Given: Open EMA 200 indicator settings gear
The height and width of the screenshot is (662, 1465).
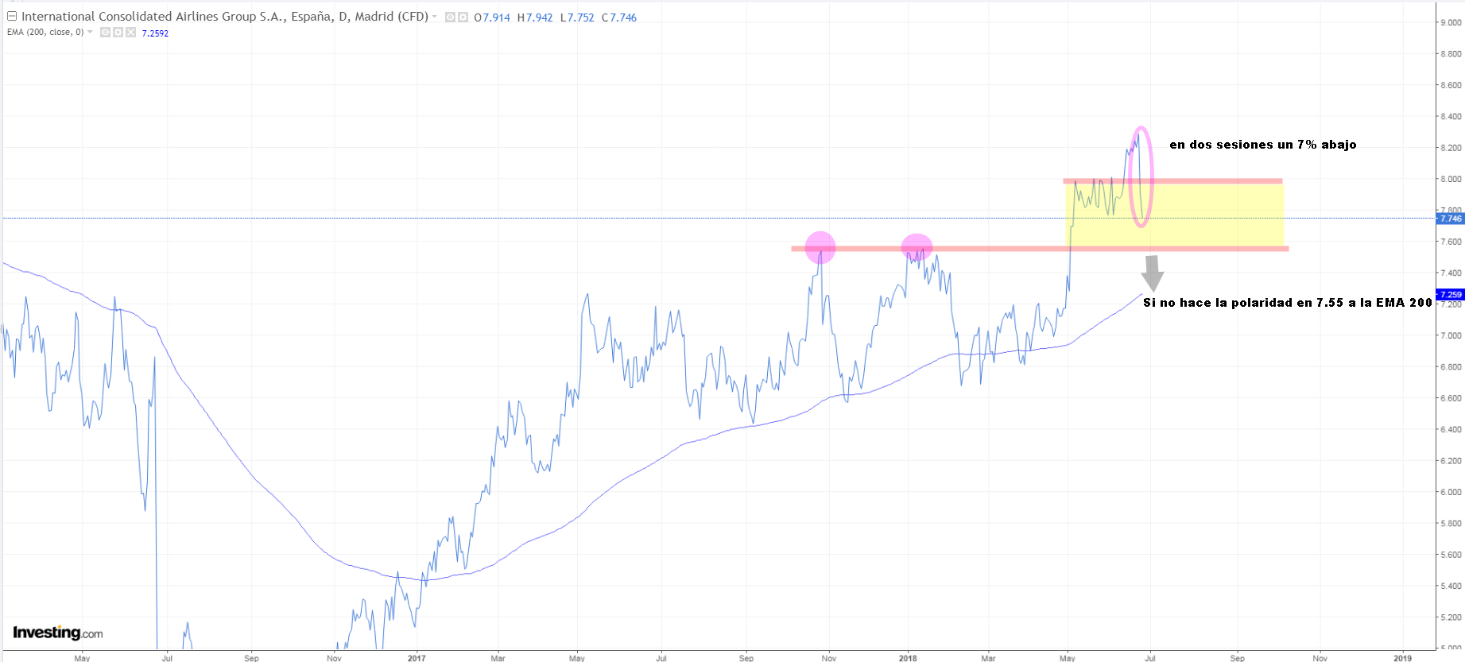Looking at the screenshot, I should tap(118, 33).
